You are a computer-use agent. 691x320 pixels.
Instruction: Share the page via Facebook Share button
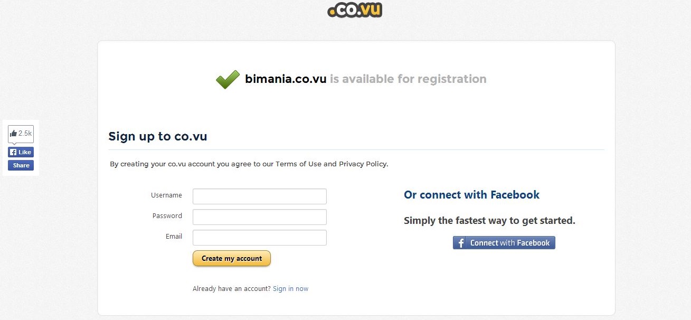click(21, 165)
